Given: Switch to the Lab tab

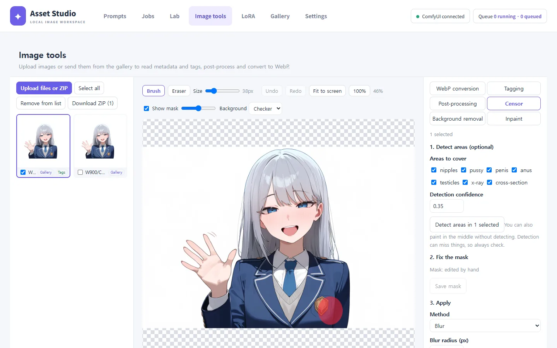Looking at the screenshot, I should [x=174, y=16].
